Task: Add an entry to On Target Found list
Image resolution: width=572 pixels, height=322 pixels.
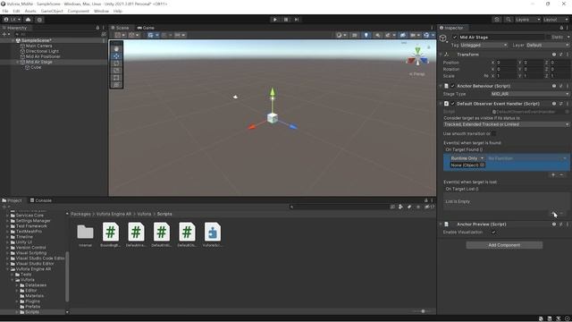Action: tap(553, 175)
